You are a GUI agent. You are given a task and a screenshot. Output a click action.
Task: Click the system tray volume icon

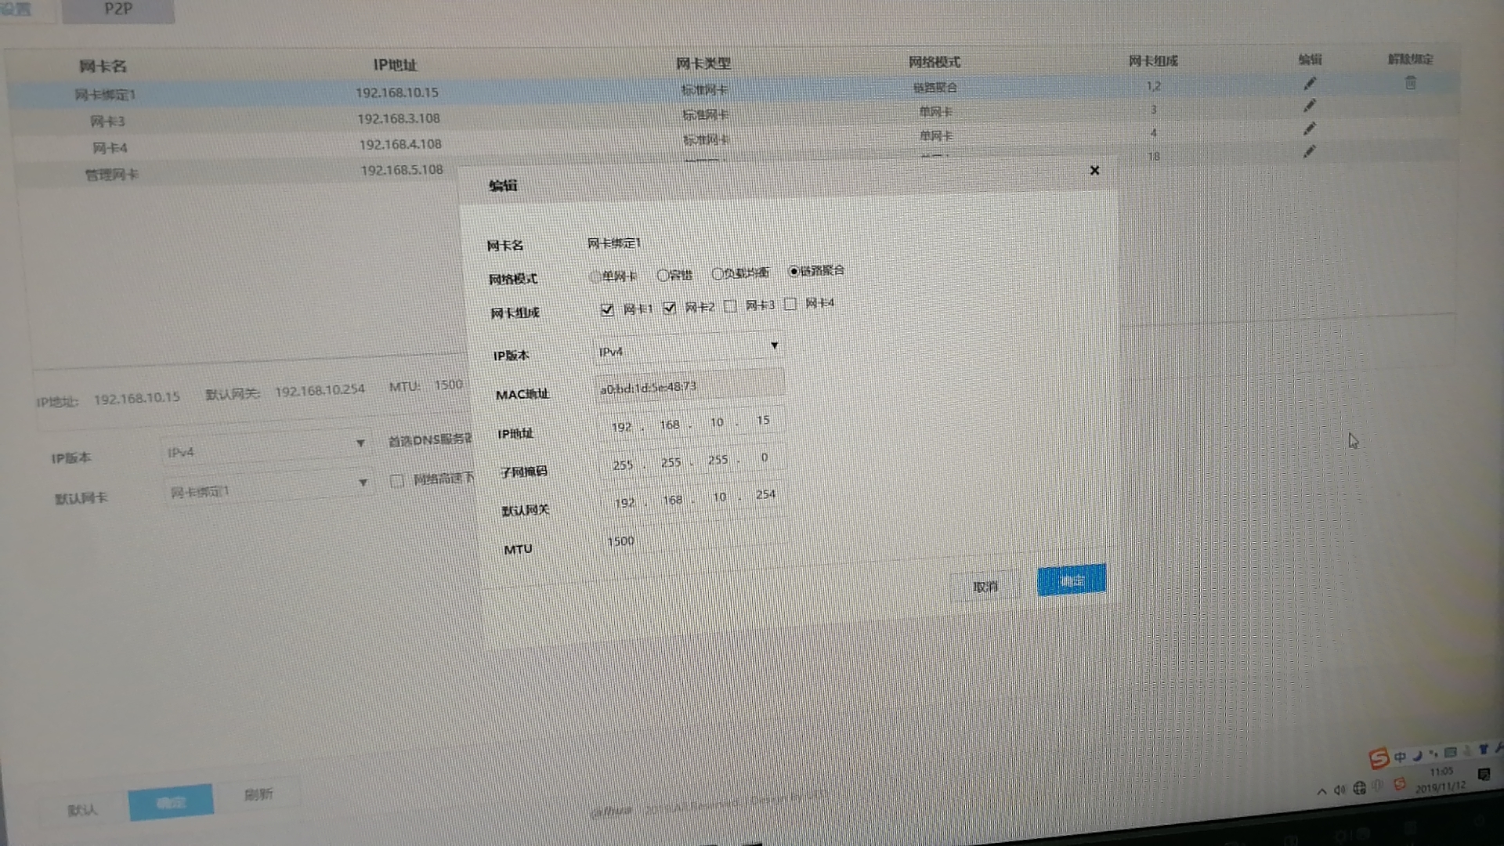[1339, 790]
